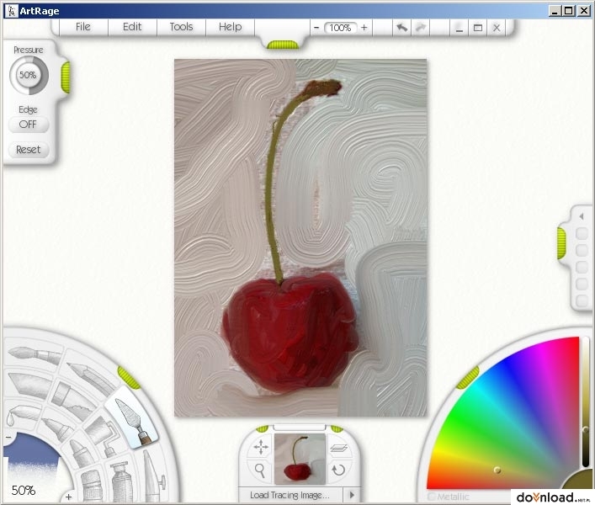Screen dimensions: 595x505
Task: Click the first color sample slot
Action: [582, 233]
